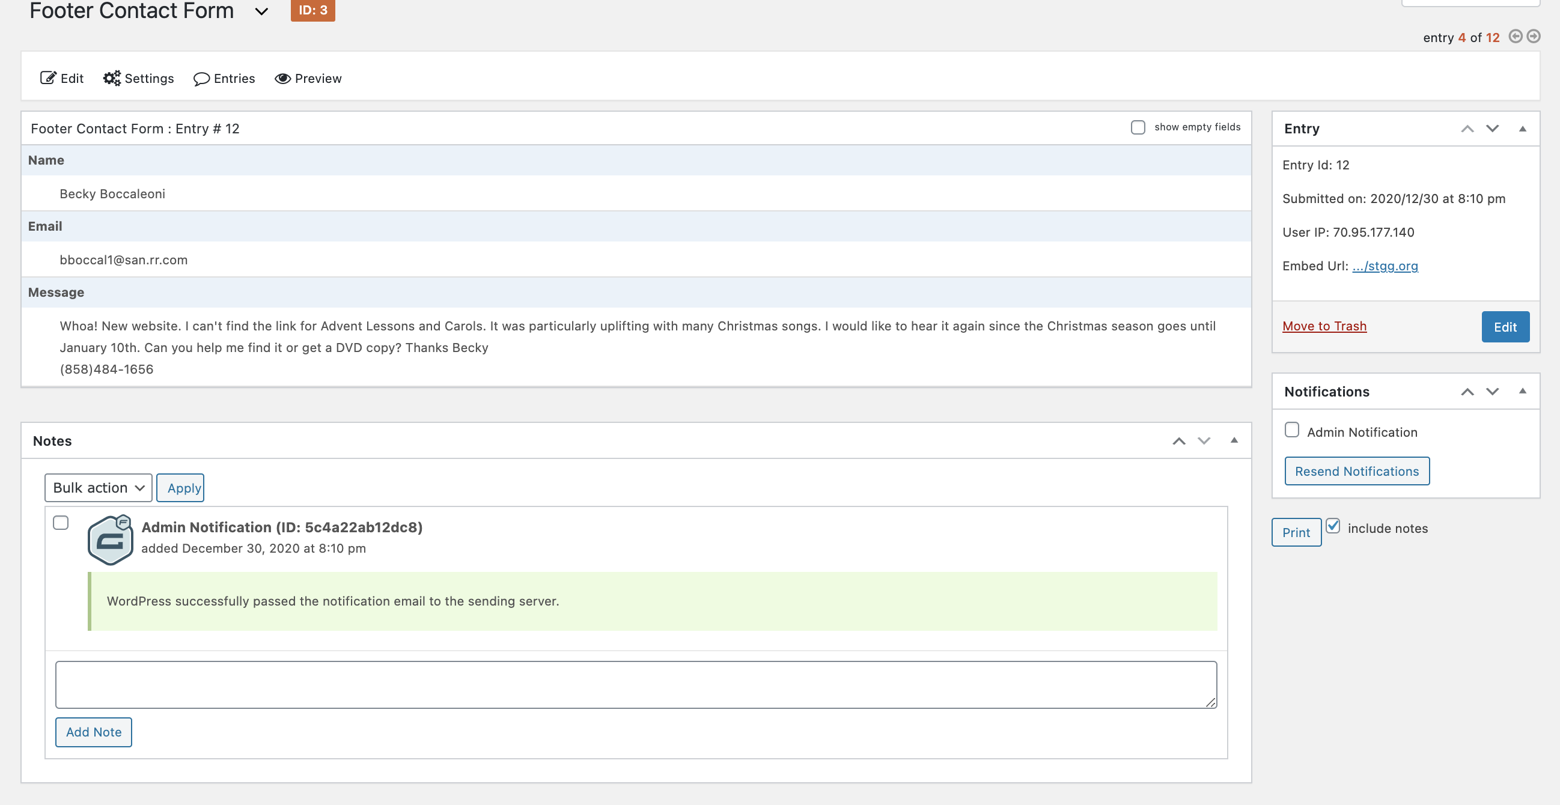Image resolution: width=1560 pixels, height=805 pixels.
Task: Uncheck include notes option
Action: click(1333, 526)
